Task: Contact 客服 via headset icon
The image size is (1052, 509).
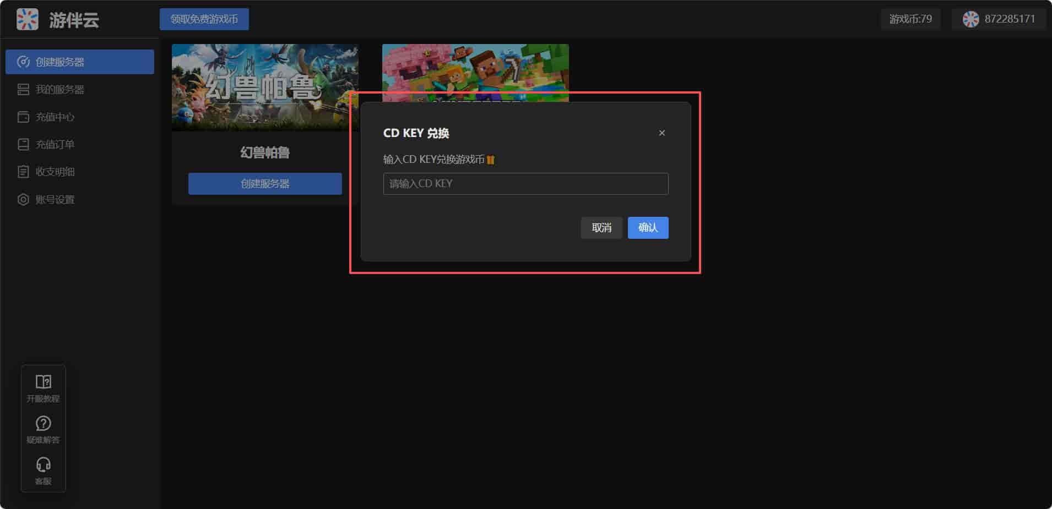Action: point(43,465)
